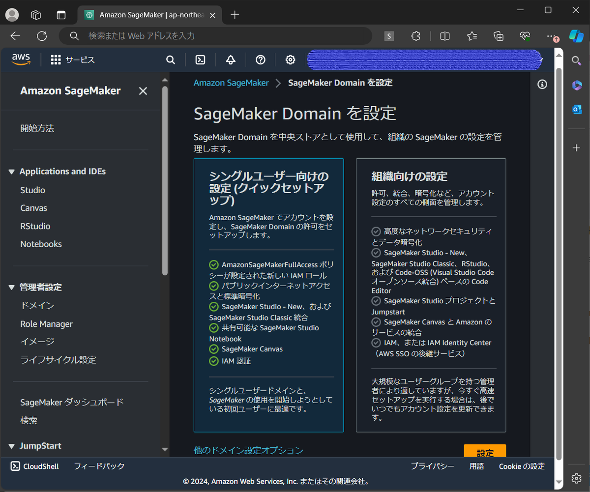Open browser extensions puzzle icon
The image size is (590, 492).
[416, 36]
